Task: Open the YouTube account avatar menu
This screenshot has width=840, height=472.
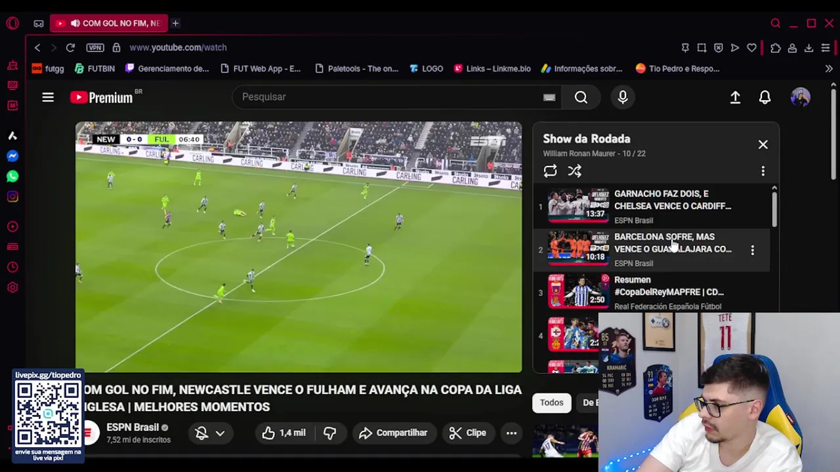Action: 801,97
